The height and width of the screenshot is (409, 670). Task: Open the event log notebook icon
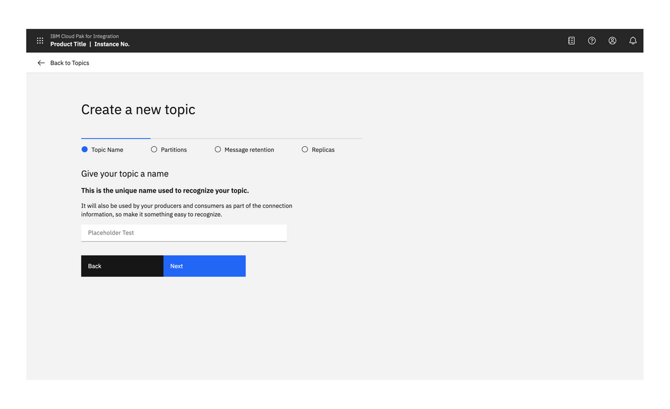tap(571, 40)
